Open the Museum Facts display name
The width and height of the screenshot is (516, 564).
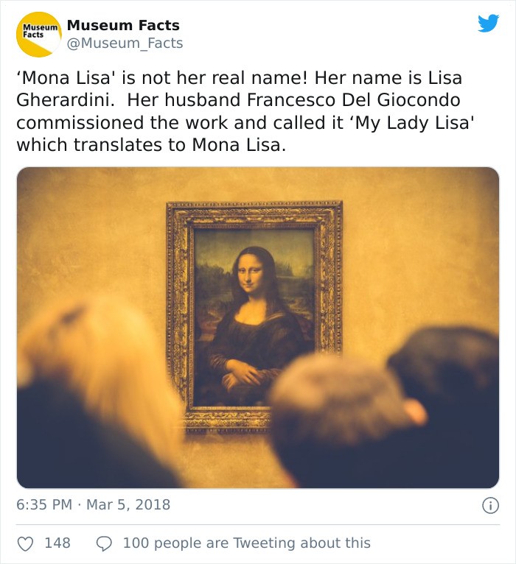(x=123, y=25)
